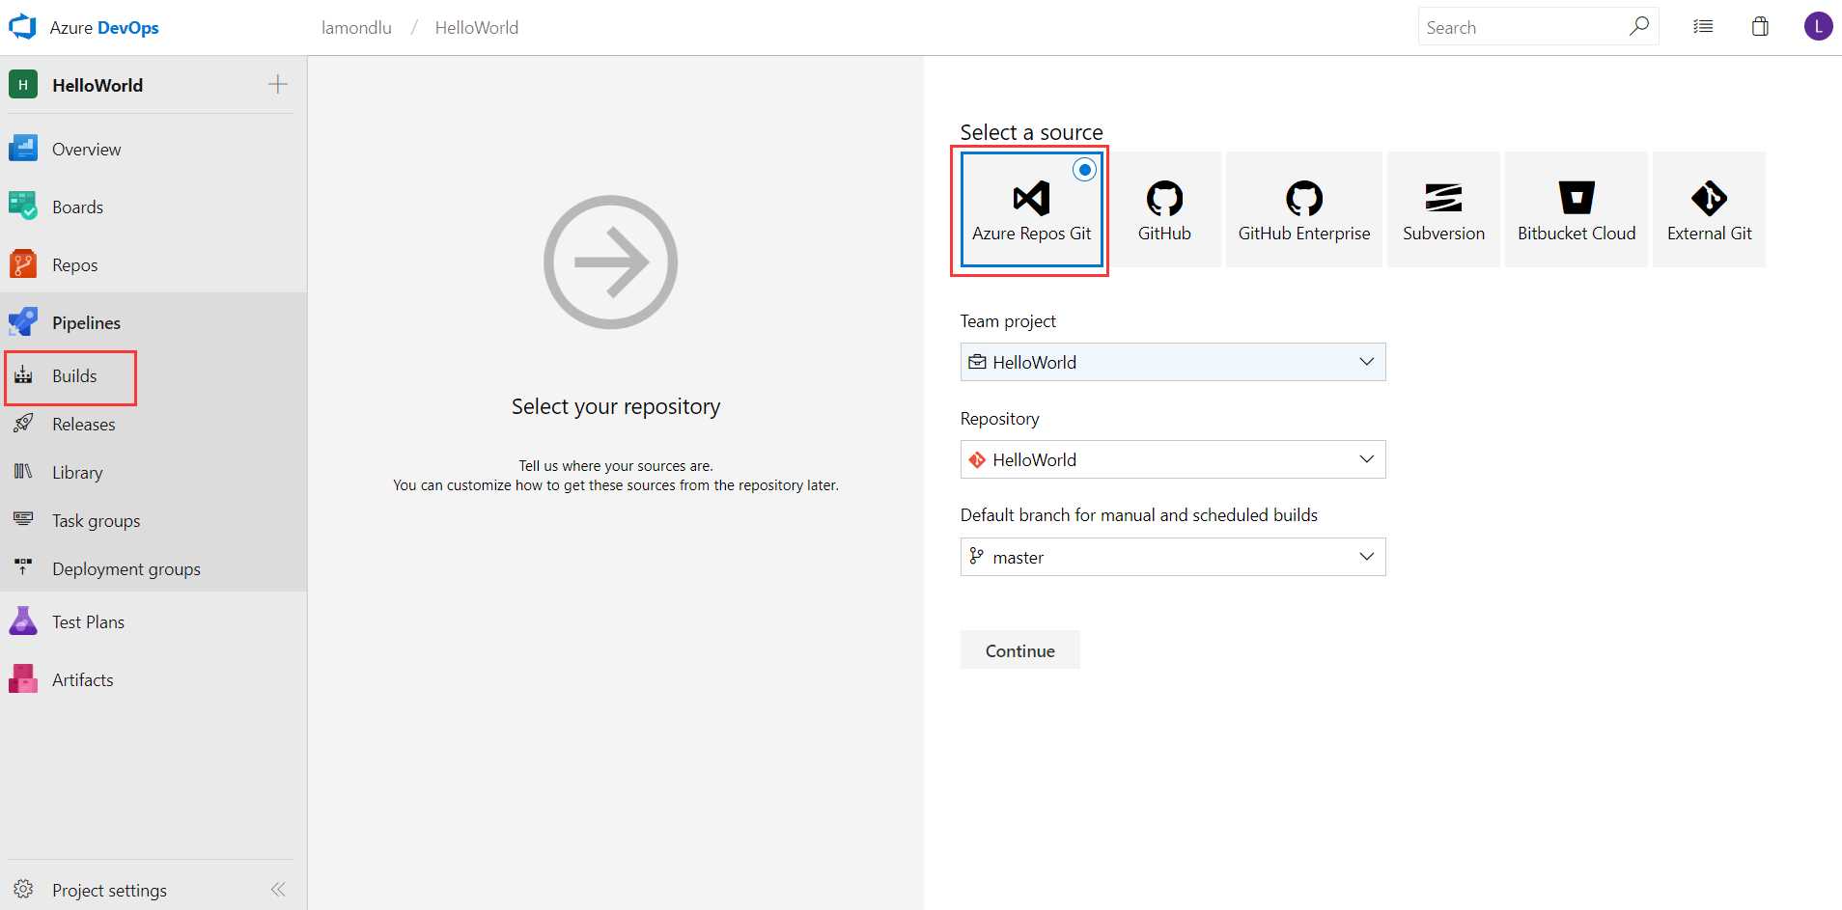
Task: Open the Overview hub icon
Action: coord(23,149)
